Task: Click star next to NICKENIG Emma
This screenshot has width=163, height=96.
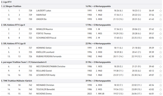Action: tap(160, 94)
